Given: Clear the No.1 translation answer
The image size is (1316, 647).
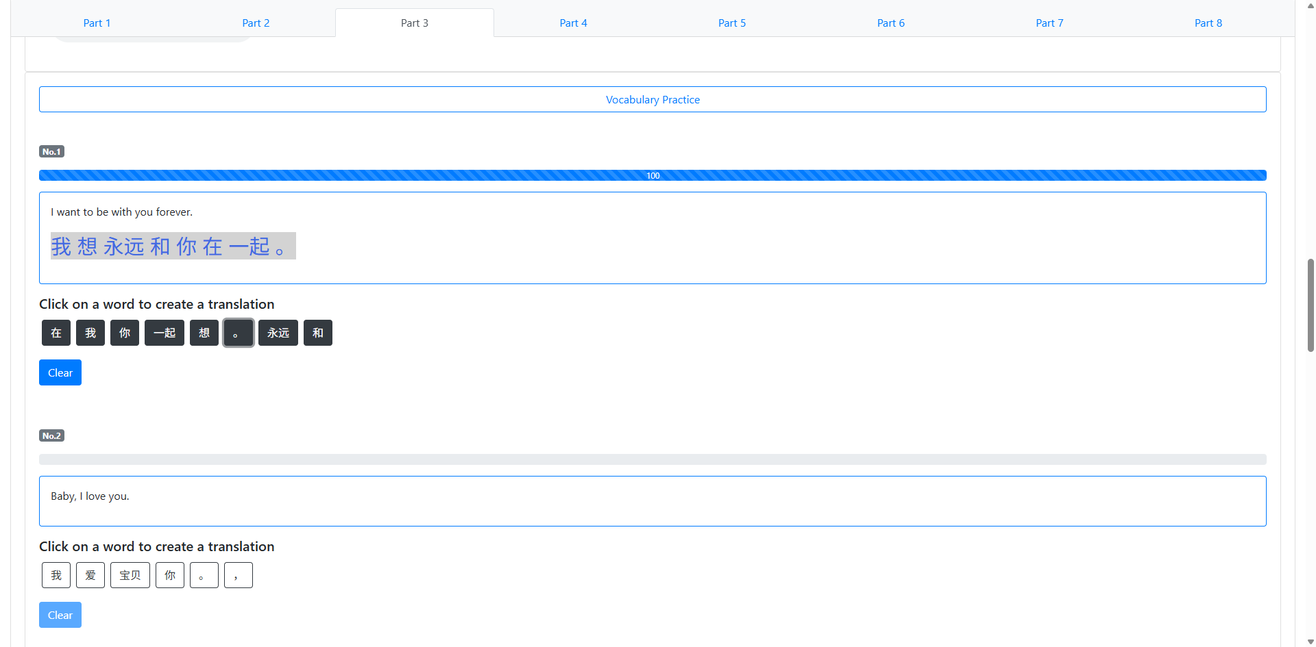Looking at the screenshot, I should click(x=60, y=372).
